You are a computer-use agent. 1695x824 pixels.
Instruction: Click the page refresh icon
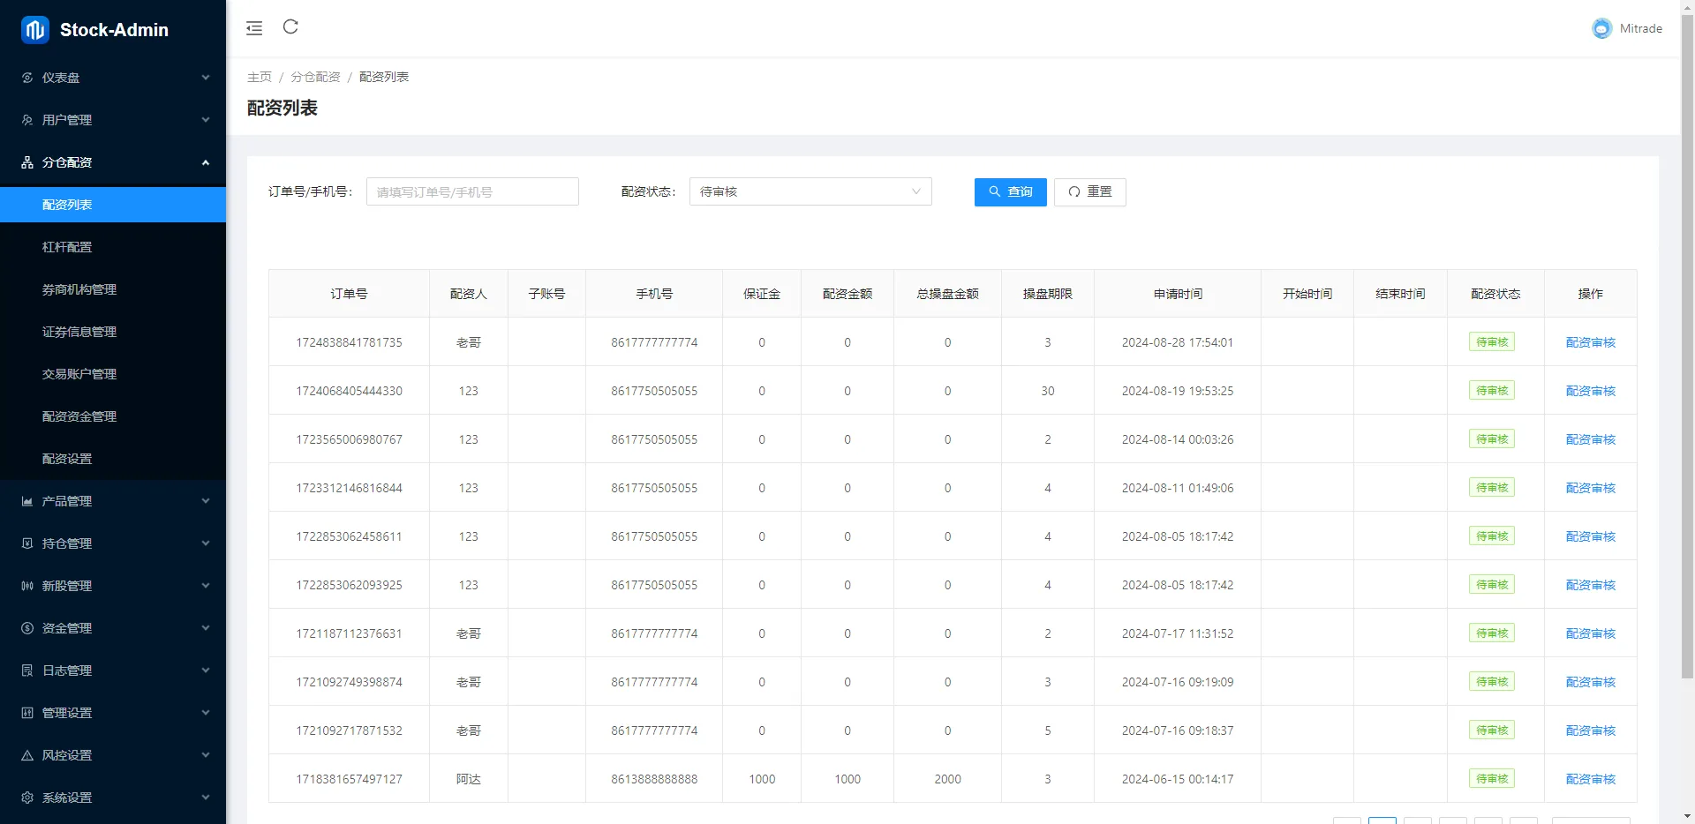point(290,27)
